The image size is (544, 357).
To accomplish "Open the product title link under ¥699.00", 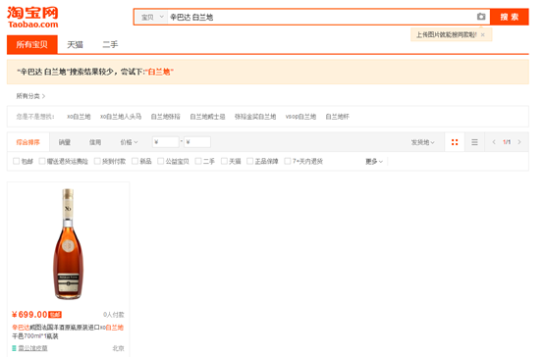I will pos(68,331).
